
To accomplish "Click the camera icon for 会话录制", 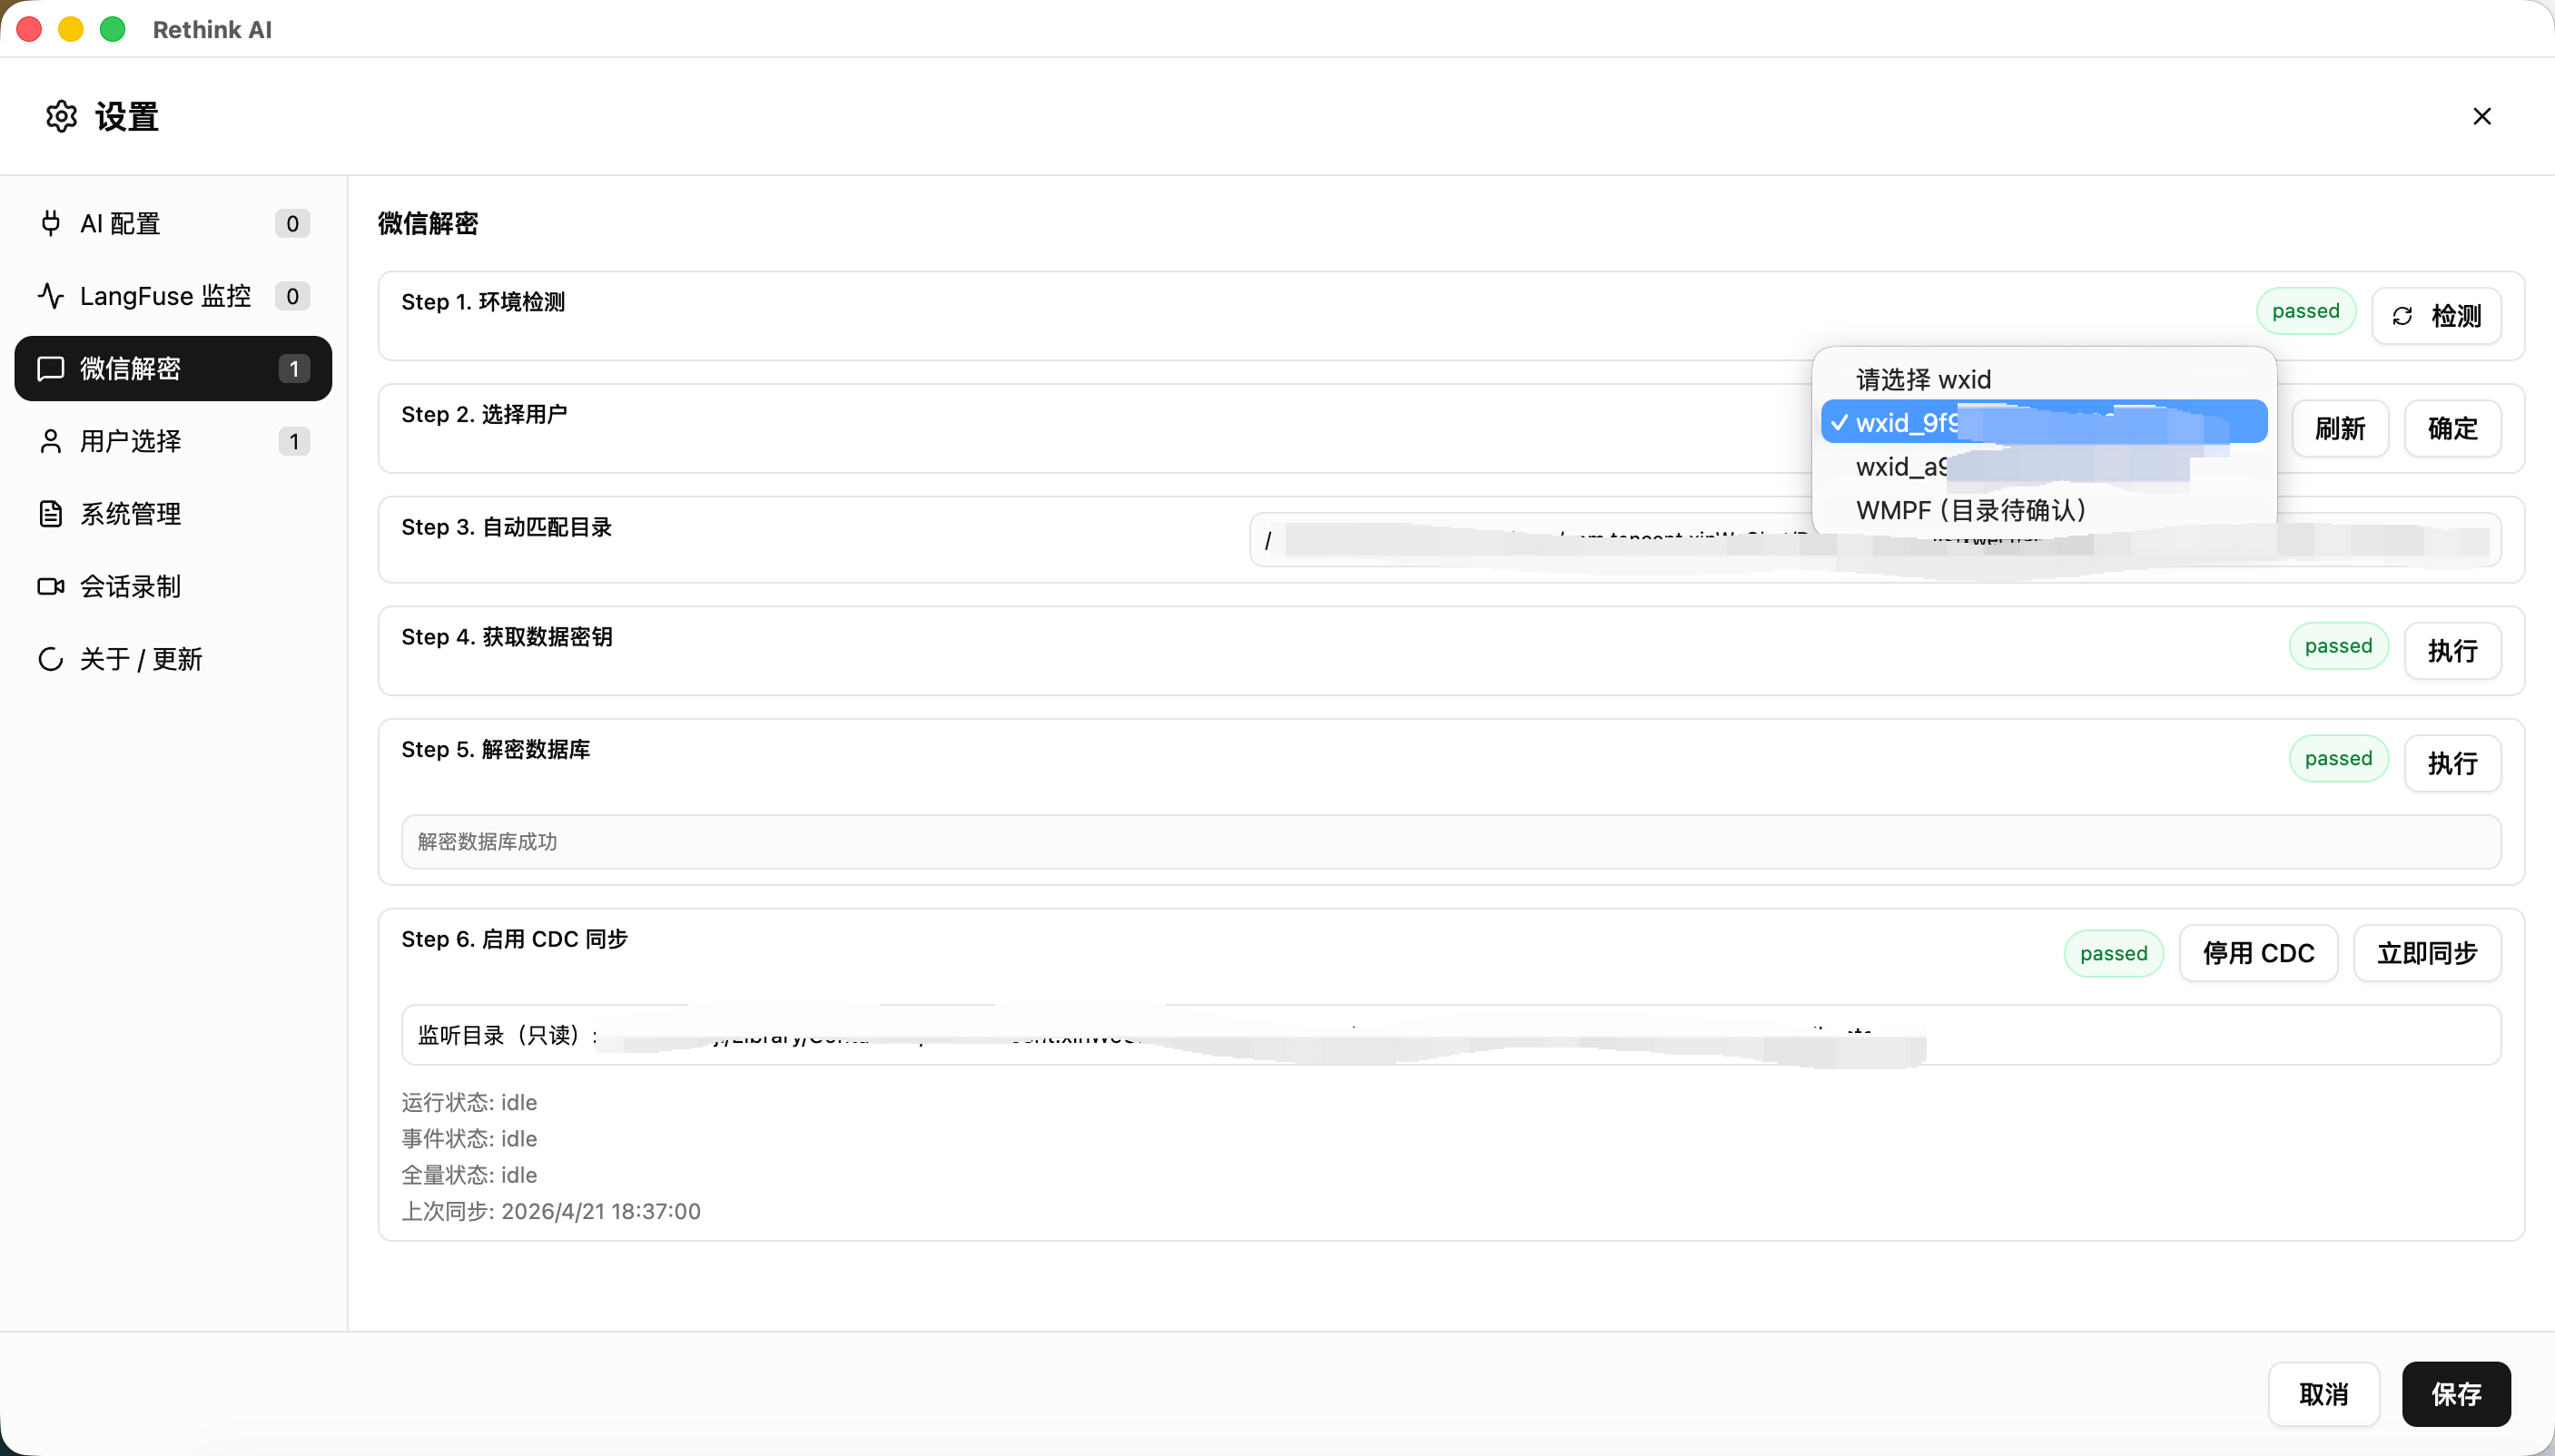I will pos(50,586).
